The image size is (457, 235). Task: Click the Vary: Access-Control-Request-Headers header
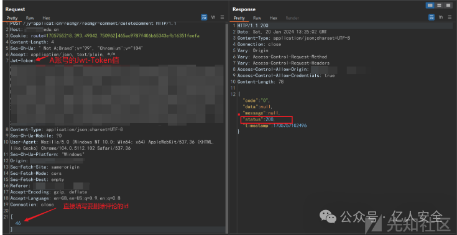click(x=284, y=63)
